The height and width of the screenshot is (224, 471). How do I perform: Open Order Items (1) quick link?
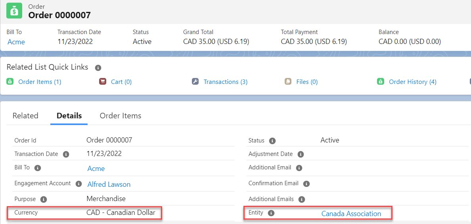pyautogui.click(x=40, y=82)
